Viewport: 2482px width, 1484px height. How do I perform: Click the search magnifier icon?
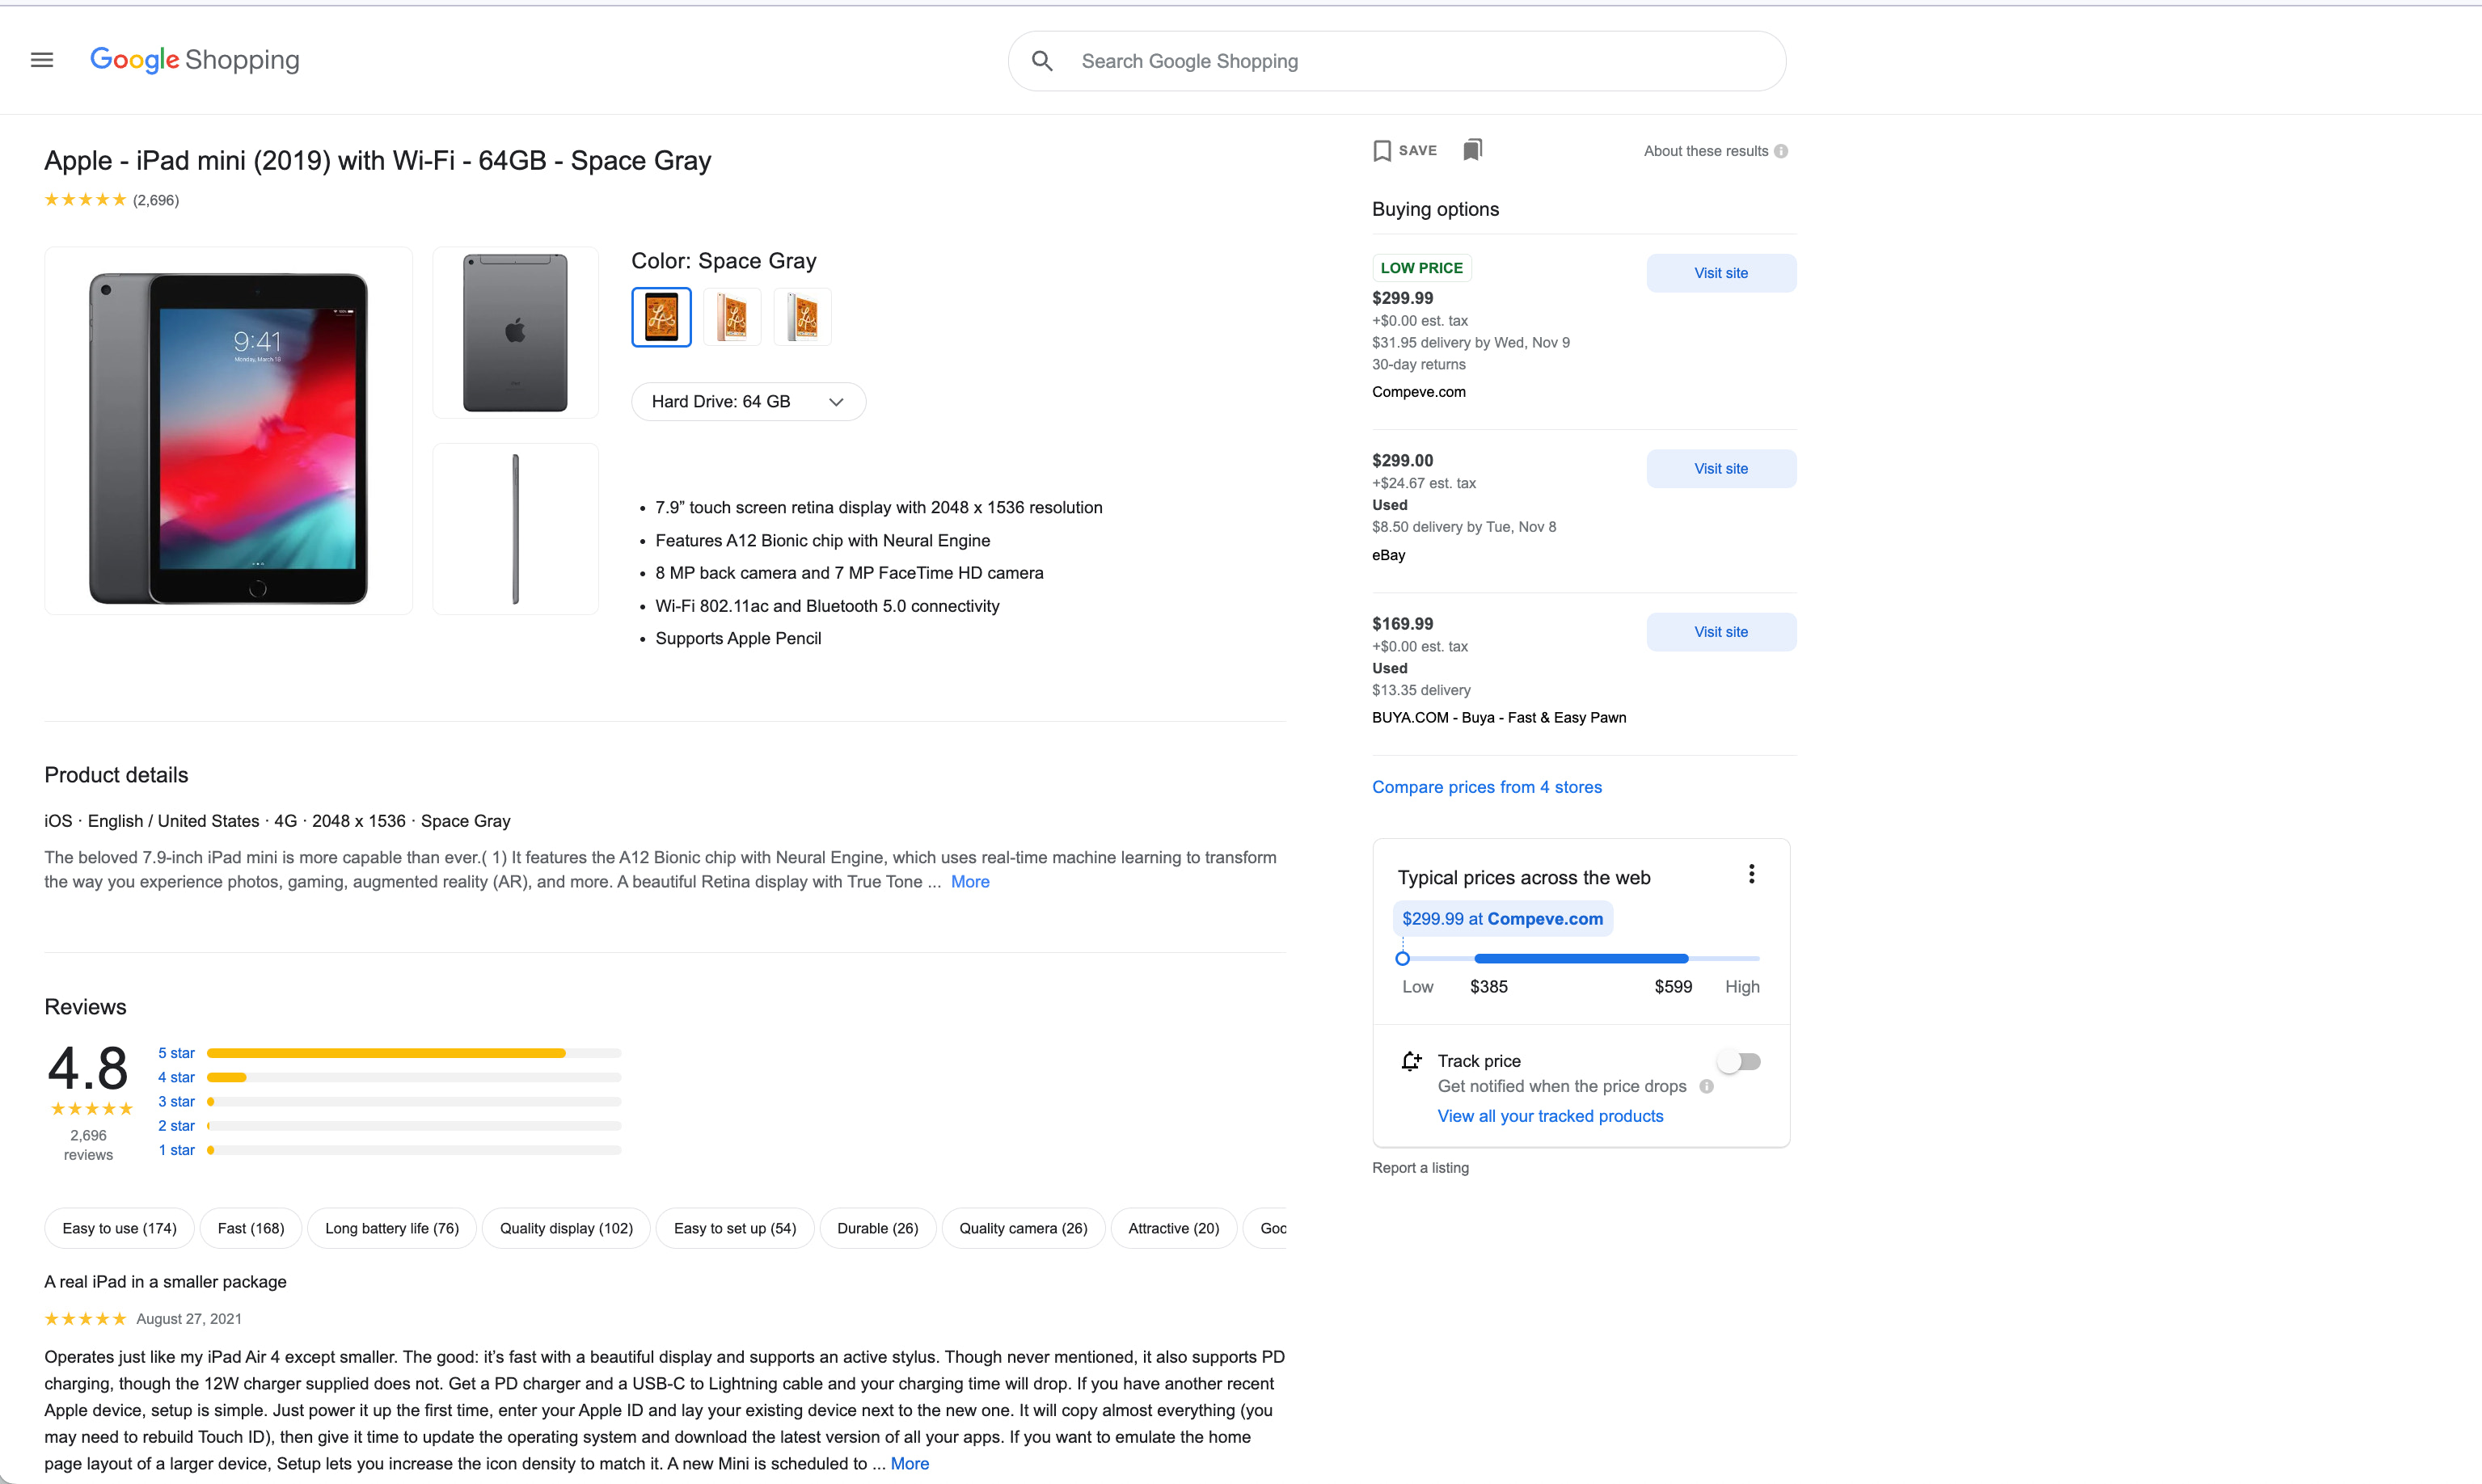click(1042, 61)
